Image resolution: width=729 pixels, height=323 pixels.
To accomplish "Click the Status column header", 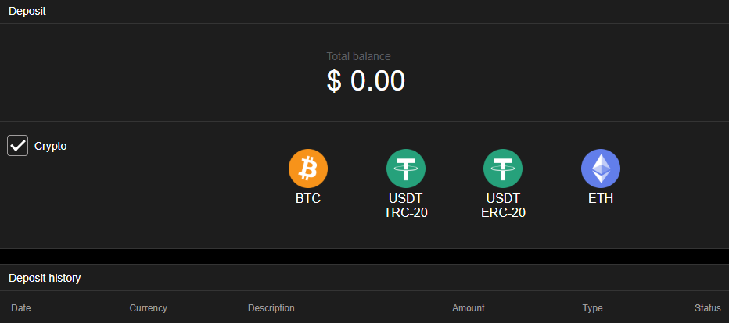I will click(707, 308).
